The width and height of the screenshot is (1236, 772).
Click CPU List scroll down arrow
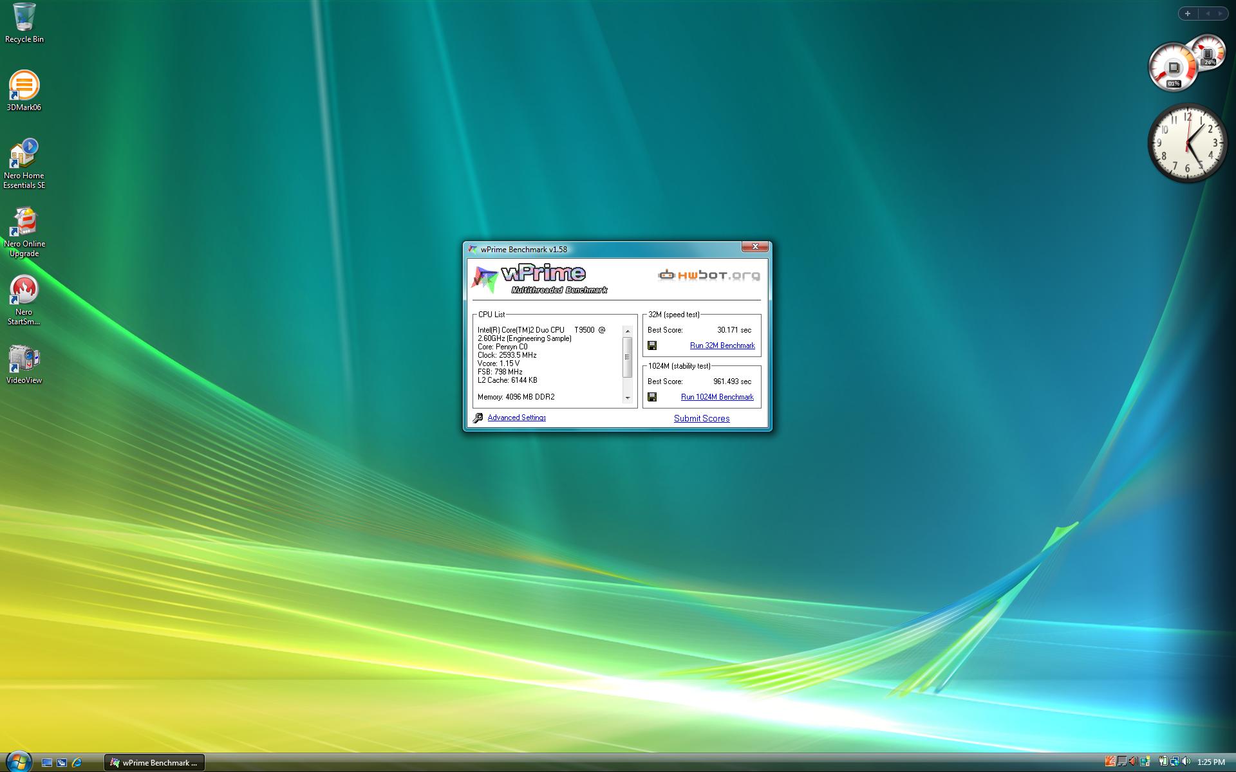[628, 398]
